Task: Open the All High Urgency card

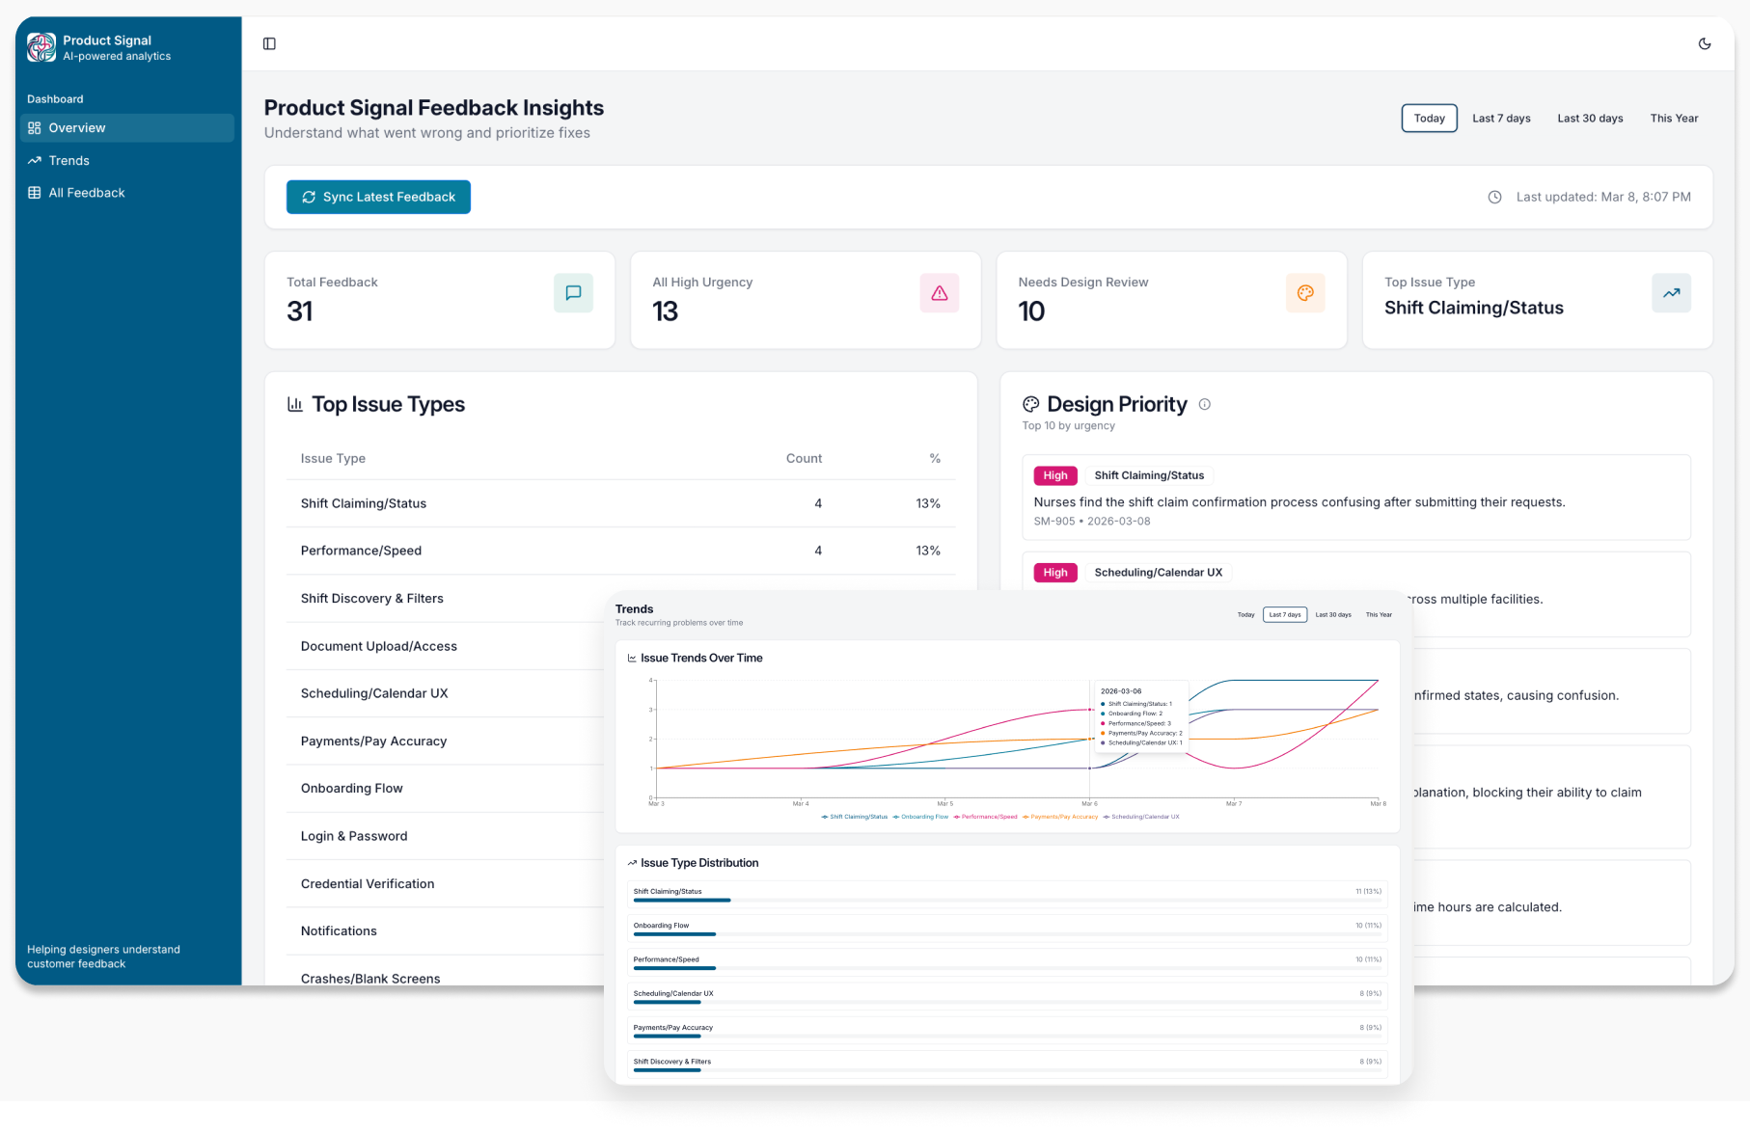Action: click(x=806, y=300)
